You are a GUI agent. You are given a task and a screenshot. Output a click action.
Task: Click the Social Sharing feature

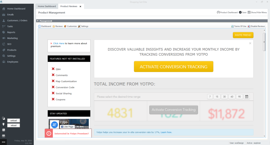62,93
